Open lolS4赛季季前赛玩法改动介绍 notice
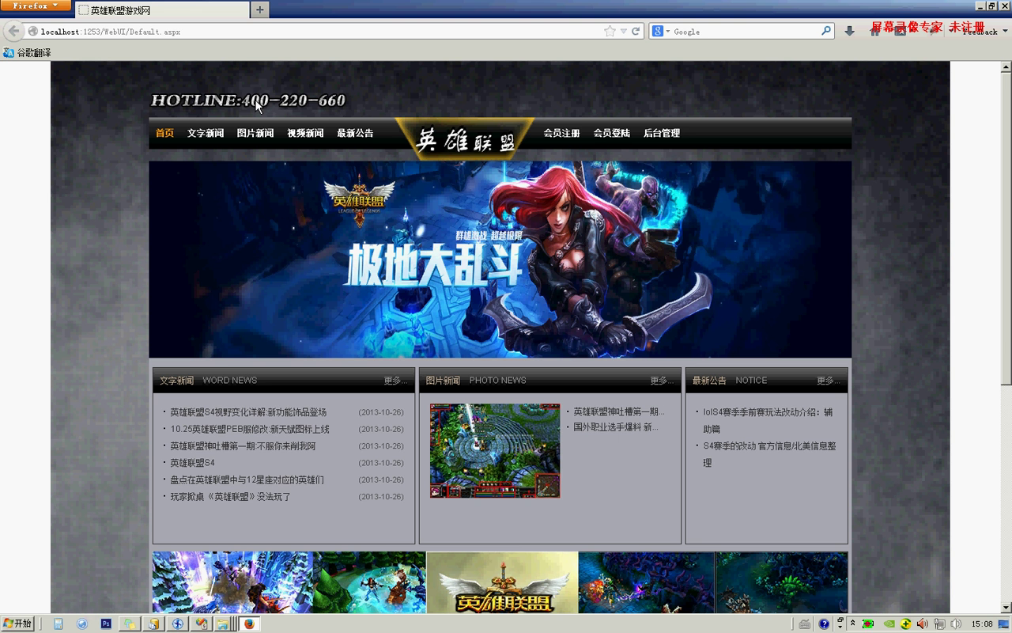 (x=768, y=420)
